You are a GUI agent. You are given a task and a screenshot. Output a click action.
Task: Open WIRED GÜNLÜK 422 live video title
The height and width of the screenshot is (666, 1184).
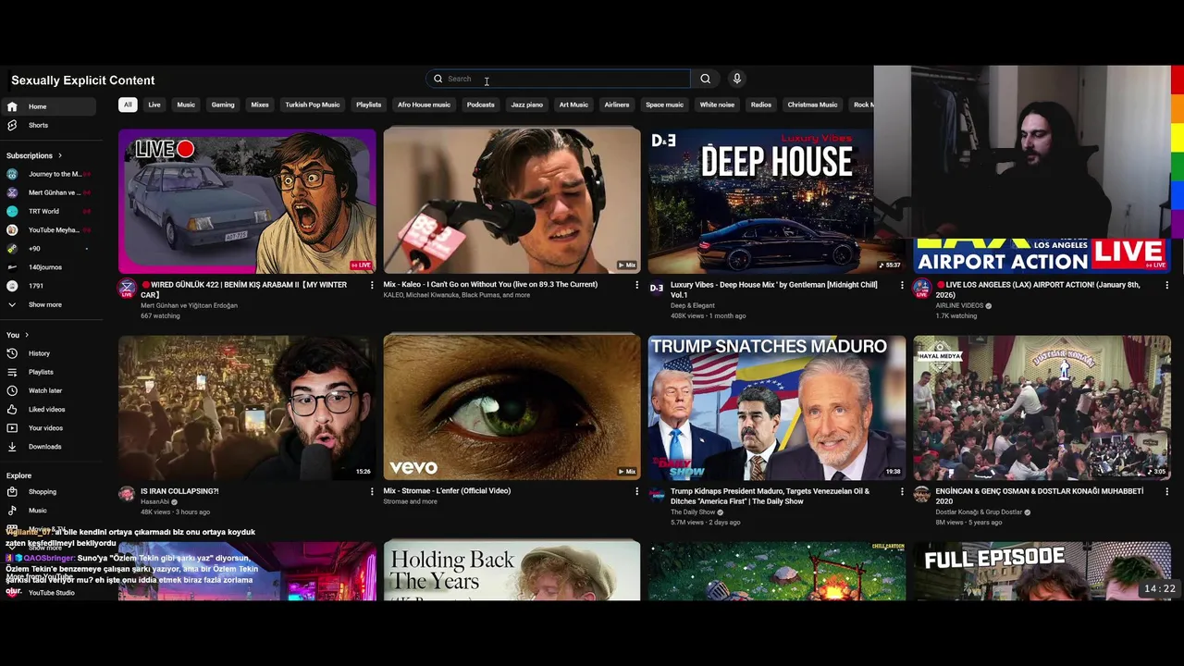(x=244, y=290)
